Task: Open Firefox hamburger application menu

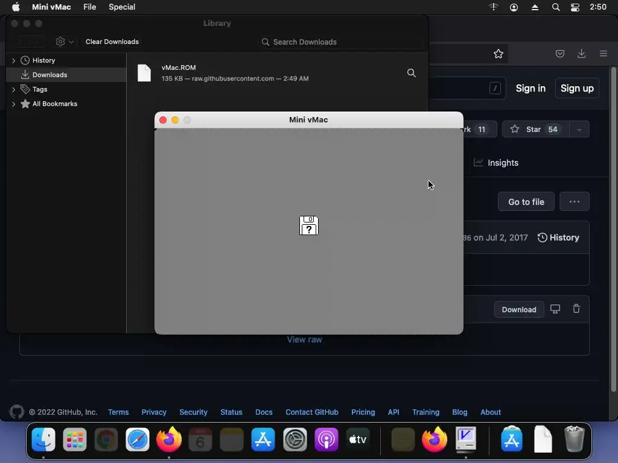Action: pyautogui.click(x=603, y=54)
